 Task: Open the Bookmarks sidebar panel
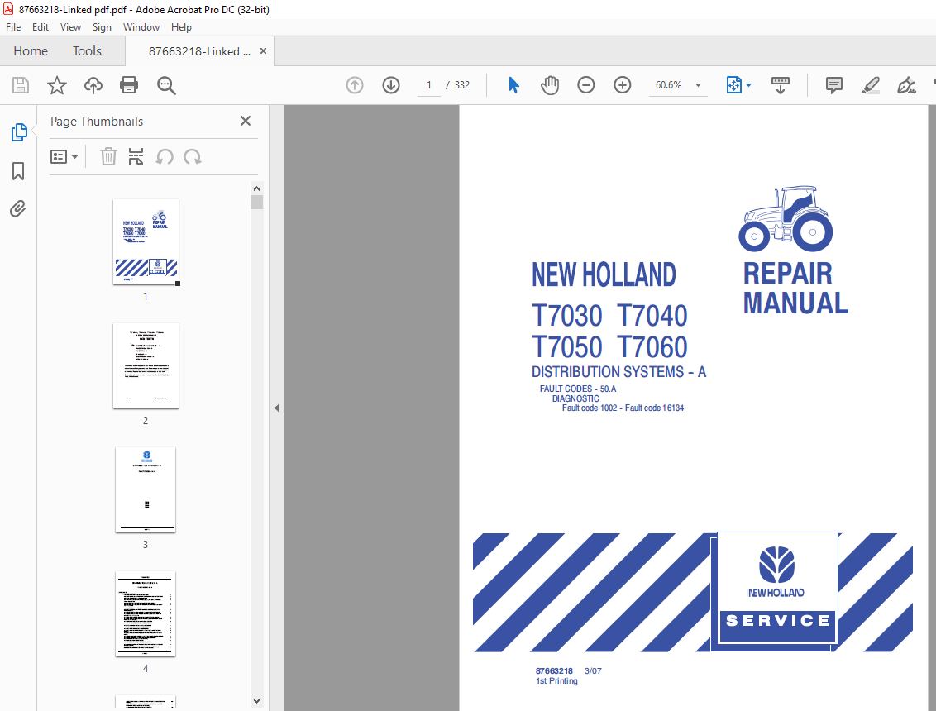[x=18, y=171]
